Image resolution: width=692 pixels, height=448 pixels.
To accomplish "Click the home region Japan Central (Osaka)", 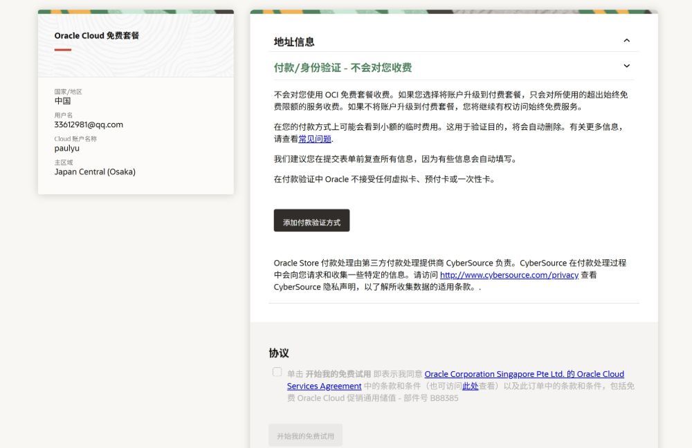I will [95, 172].
